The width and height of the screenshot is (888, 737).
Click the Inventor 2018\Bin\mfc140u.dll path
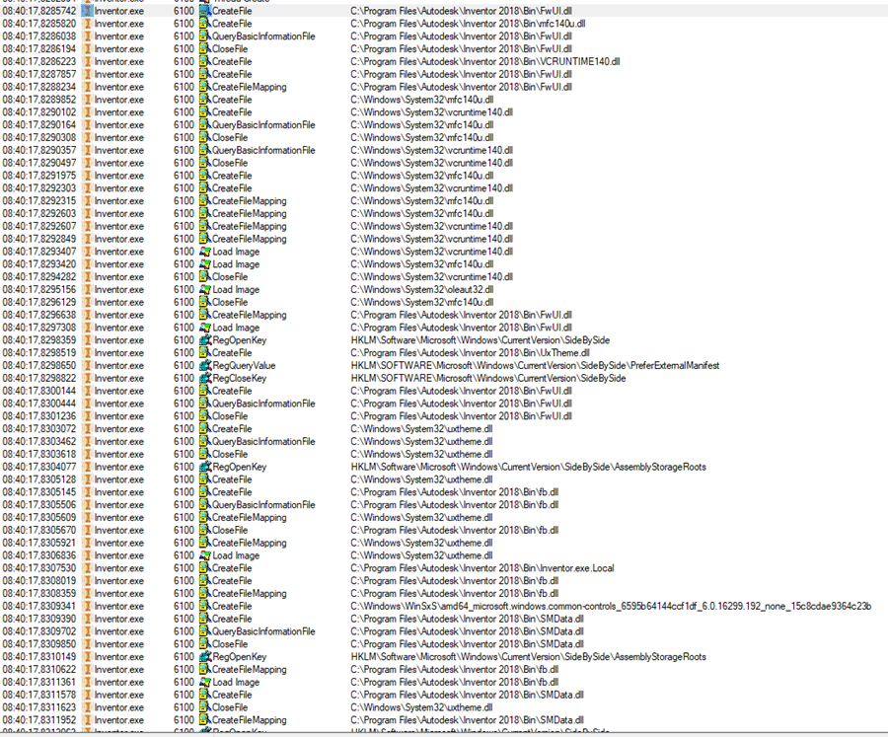pos(468,24)
